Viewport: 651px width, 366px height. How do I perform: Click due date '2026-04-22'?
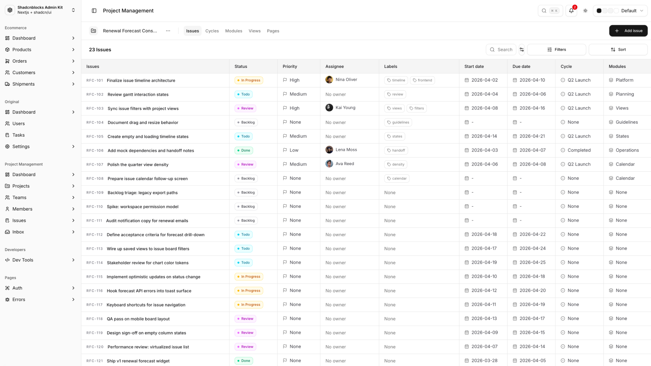(x=533, y=235)
